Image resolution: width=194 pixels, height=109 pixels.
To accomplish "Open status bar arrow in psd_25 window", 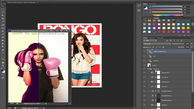I will (46, 104).
